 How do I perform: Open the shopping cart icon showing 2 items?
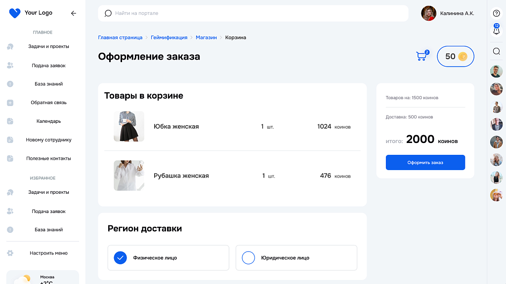[421, 56]
